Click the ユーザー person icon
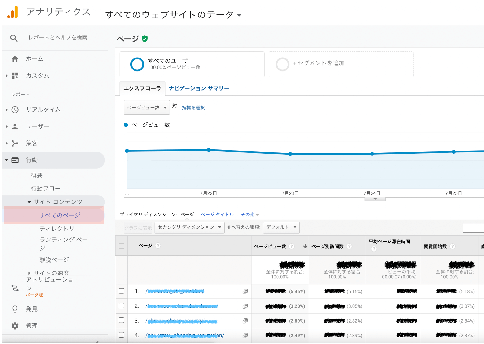The height and width of the screenshot is (344, 484). coord(15,126)
